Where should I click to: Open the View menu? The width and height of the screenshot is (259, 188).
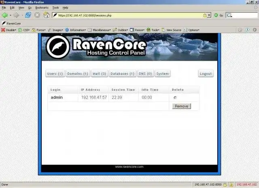tap(21, 8)
